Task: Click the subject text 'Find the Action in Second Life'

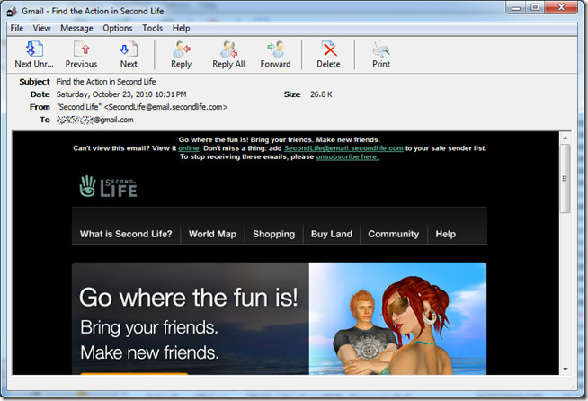Action: (x=106, y=82)
